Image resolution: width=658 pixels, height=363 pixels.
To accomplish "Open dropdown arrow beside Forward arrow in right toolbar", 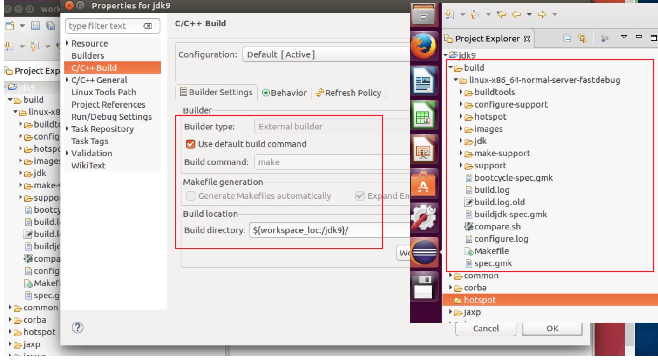I will coord(555,14).
